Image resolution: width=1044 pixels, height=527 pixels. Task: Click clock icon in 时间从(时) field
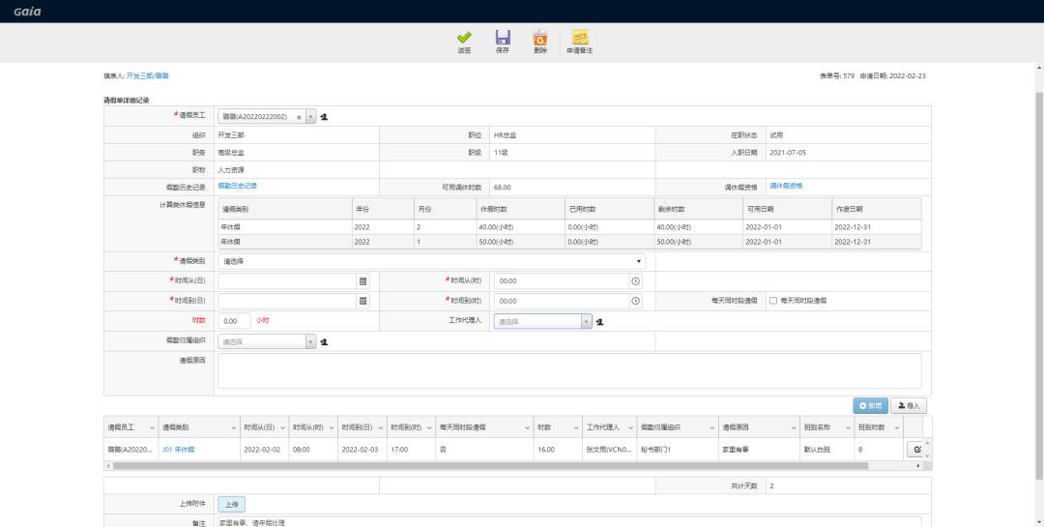635,280
